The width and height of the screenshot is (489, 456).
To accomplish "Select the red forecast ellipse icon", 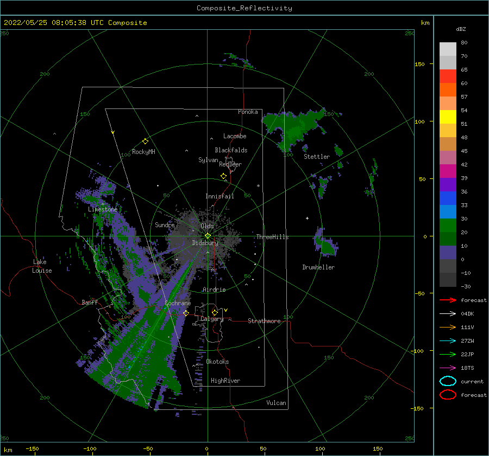I will [448, 395].
